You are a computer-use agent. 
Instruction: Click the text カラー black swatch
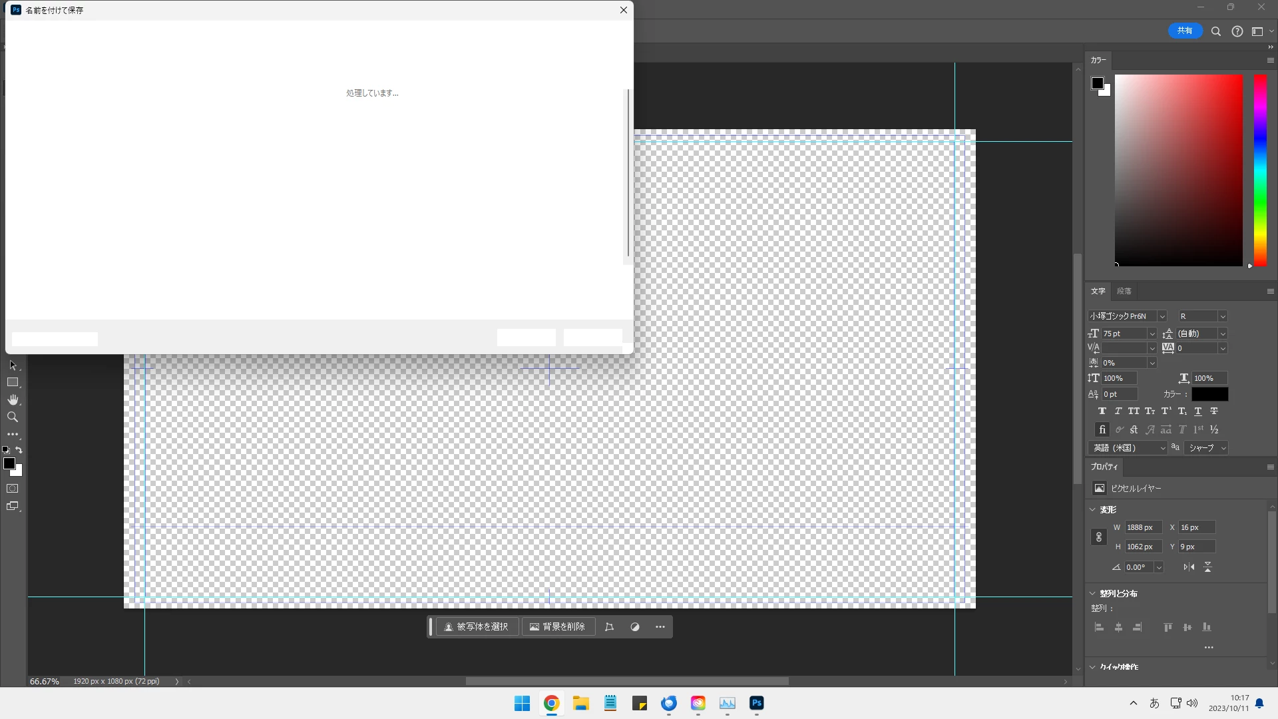coord(1209,394)
